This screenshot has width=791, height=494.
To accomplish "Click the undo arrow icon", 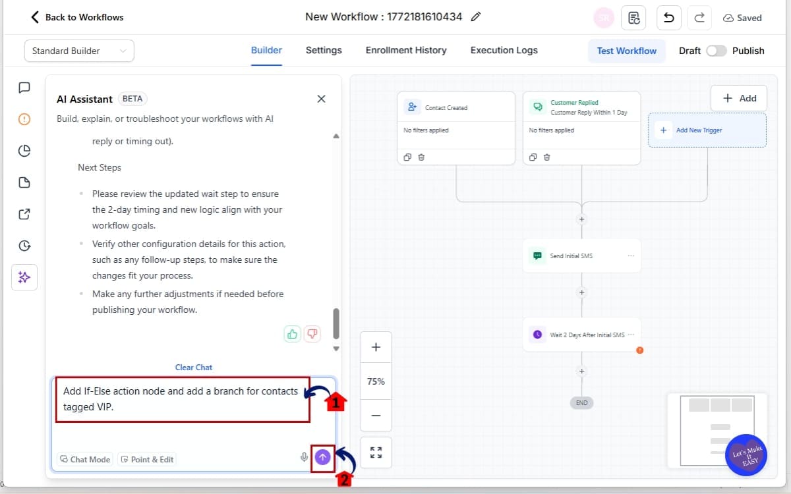I will pyautogui.click(x=668, y=18).
